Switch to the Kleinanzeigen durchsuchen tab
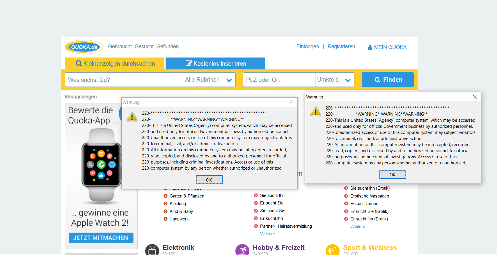 tap(115, 64)
